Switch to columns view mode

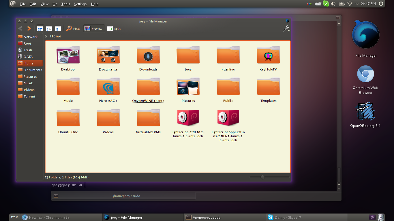click(x=58, y=28)
